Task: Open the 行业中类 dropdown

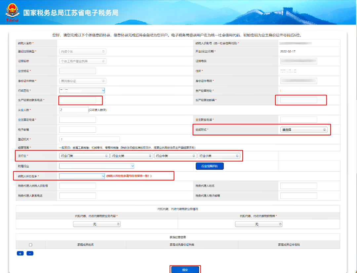Action: click(x=175, y=156)
